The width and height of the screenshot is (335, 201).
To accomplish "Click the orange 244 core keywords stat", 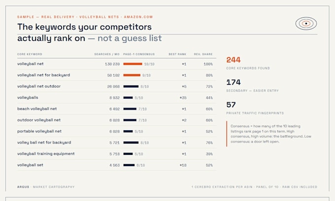I will click(x=234, y=60).
